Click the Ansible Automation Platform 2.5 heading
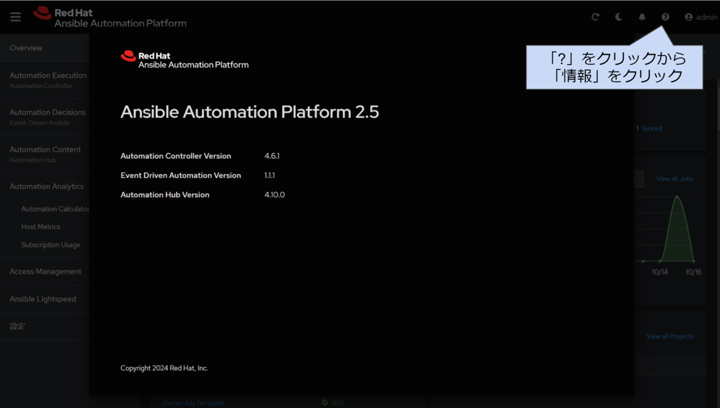 click(x=250, y=112)
